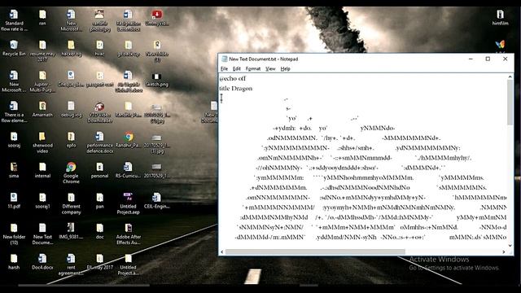
Task: Select the 'performance defence.docx' Word file
Action: 99,142
